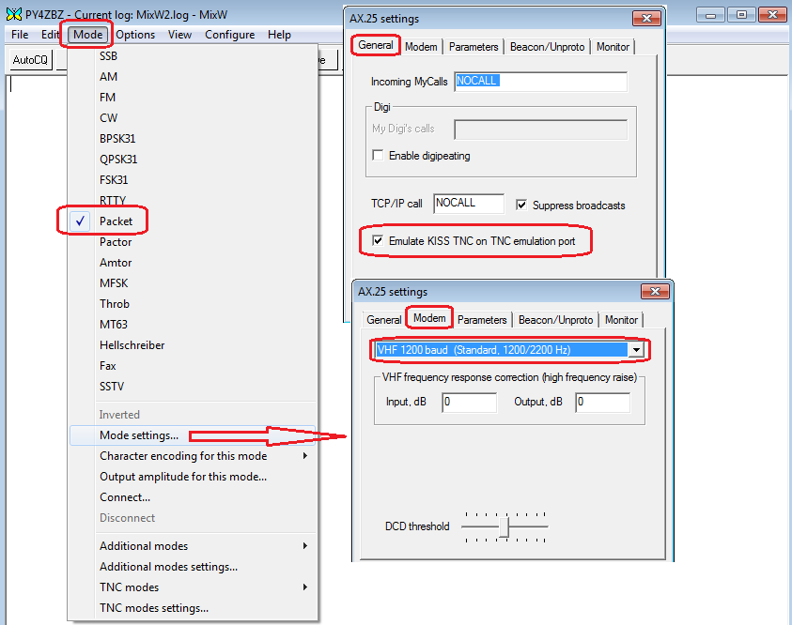Minimize the MixW main window
Viewport: 792px width, 625px height.
coord(710,15)
